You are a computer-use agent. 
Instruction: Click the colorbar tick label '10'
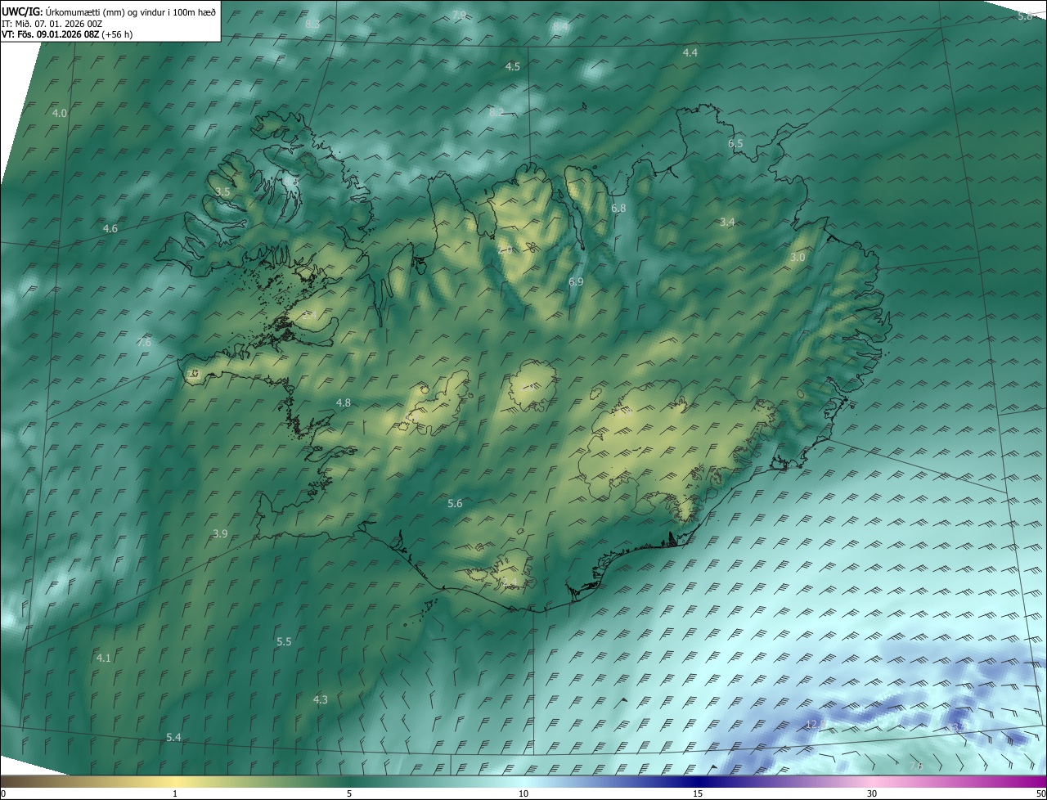[x=523, y=793]
